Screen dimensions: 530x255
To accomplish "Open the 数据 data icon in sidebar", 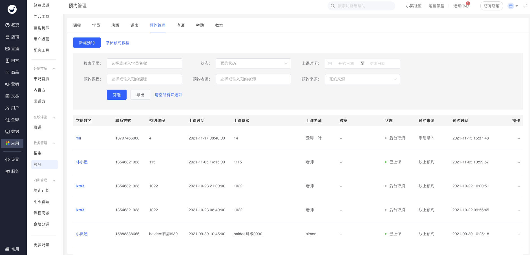I will pyautogui.click(x=8, y=132).
